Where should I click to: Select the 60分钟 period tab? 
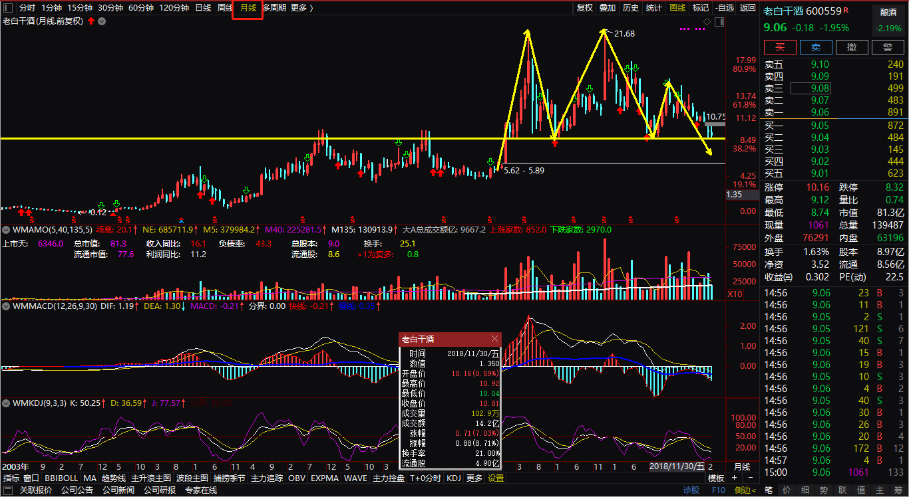140,8
